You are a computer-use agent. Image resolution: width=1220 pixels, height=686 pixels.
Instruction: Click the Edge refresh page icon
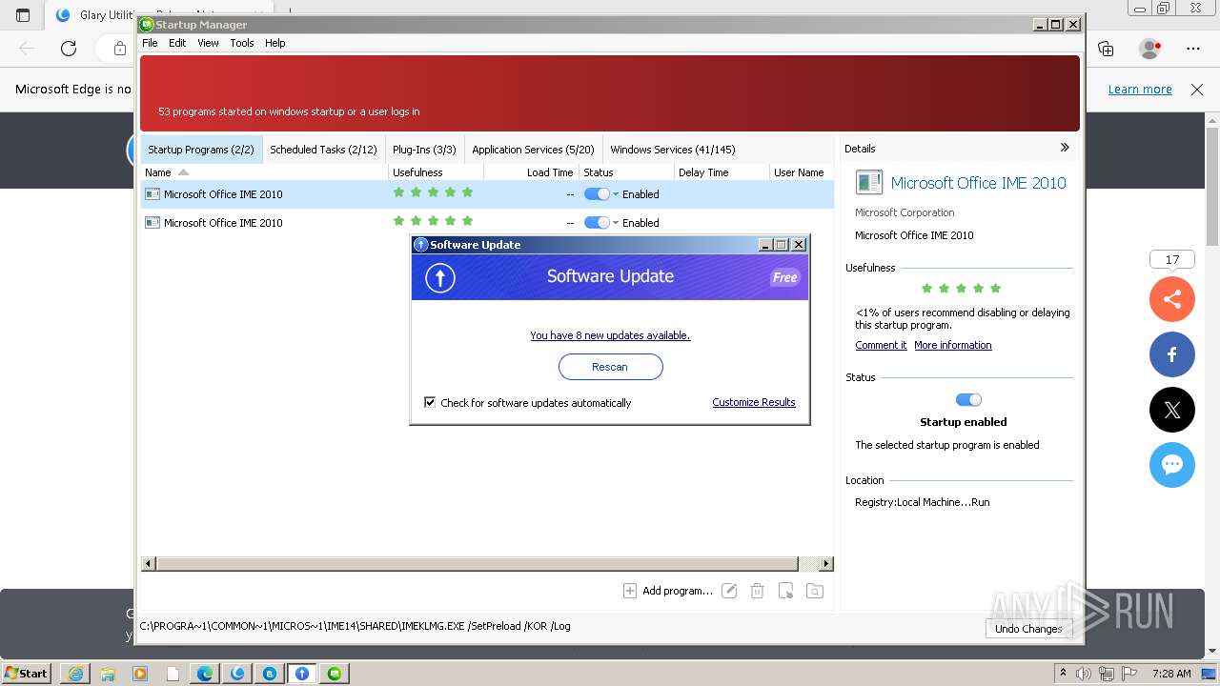[69, 49]
